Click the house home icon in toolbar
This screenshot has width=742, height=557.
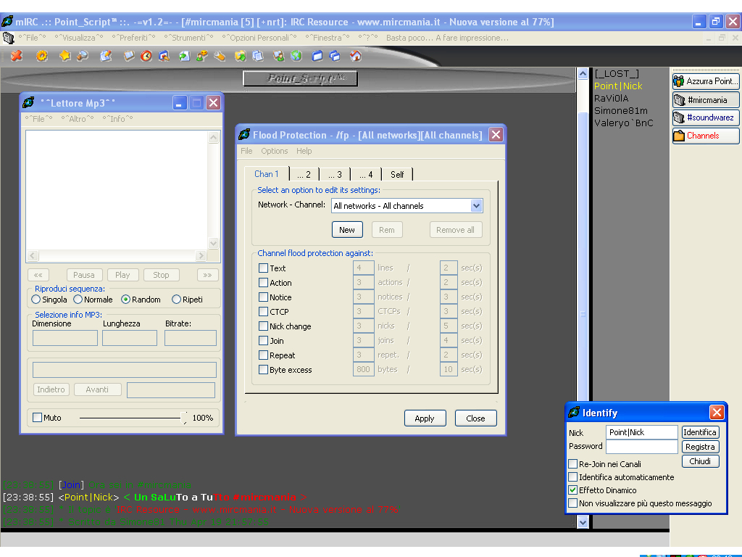click(355, 56)
